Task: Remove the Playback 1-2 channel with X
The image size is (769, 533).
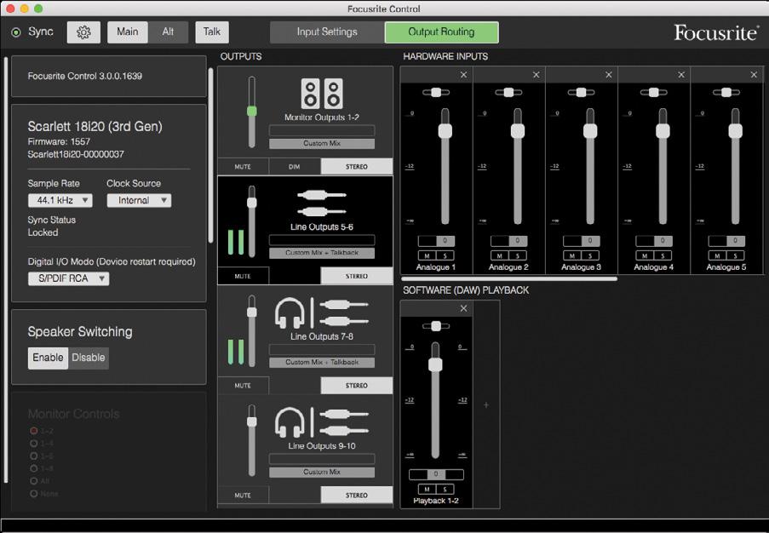Action: point(463,308)
